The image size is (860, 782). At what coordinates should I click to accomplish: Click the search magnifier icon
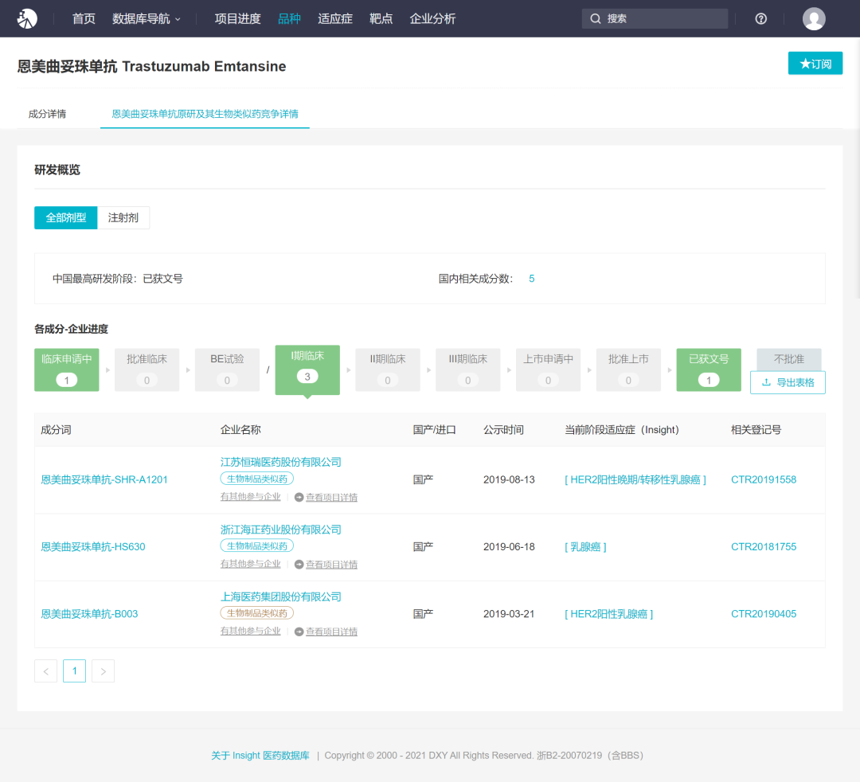click(x=595, y=18)
